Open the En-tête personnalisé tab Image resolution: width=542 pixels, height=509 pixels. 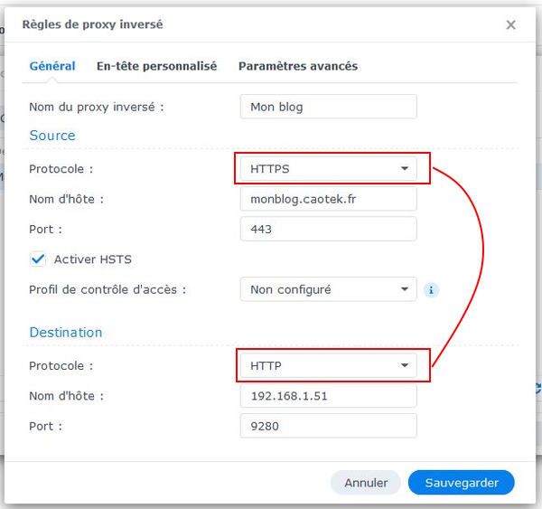pos(156,66)
